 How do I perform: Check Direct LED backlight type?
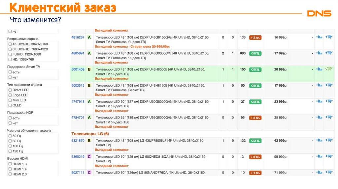tap(10, 90)
